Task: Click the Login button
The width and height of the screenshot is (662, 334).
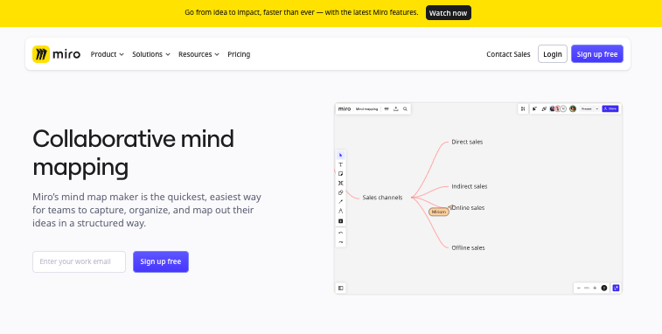Action: [x=552, y=54]
